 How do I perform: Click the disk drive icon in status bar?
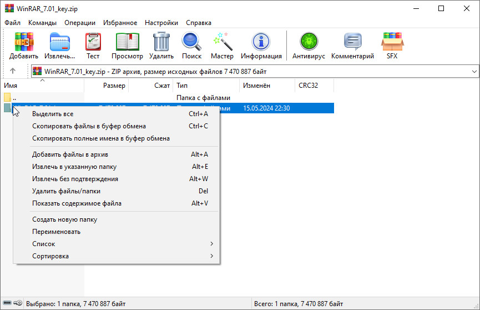[x=7, y=303]
